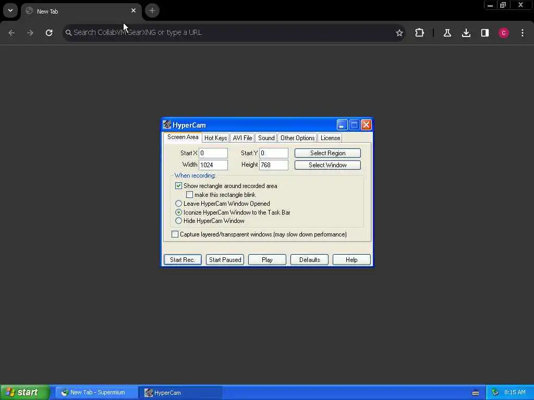Screen dimensions: 534x400
Task: Select Iconize HyperCam Window to the Task Bar
Action: point(178,212)
